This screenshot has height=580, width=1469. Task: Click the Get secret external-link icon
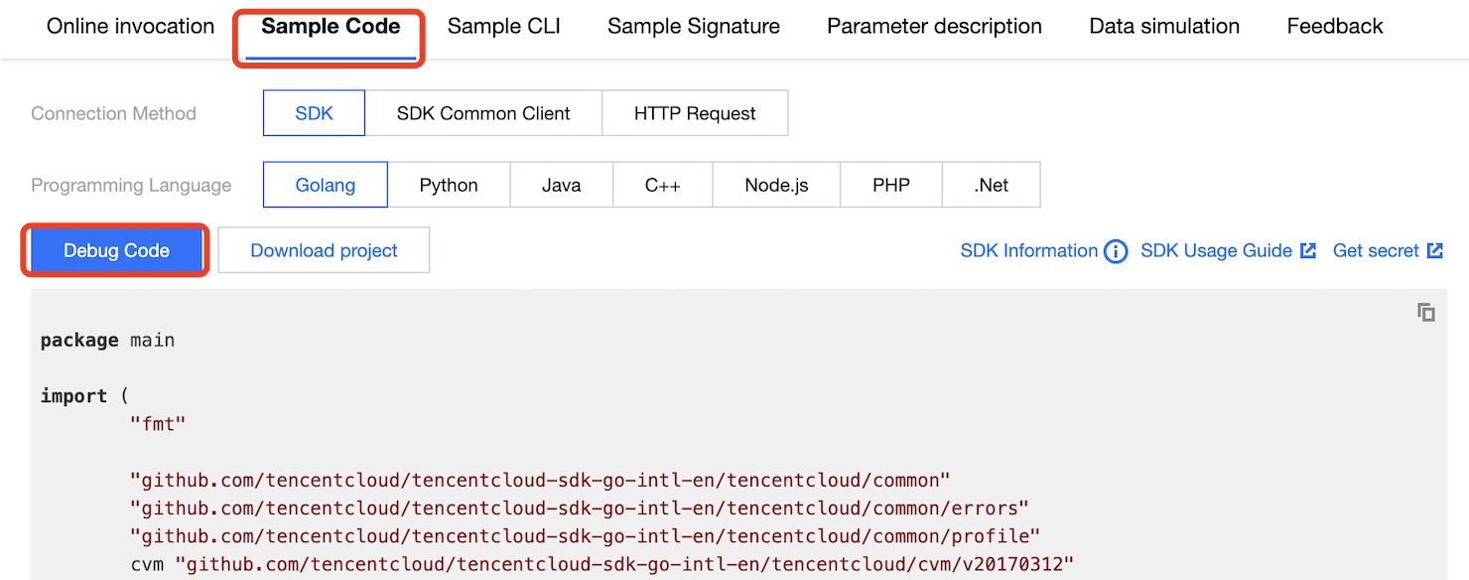(1434, 251)
